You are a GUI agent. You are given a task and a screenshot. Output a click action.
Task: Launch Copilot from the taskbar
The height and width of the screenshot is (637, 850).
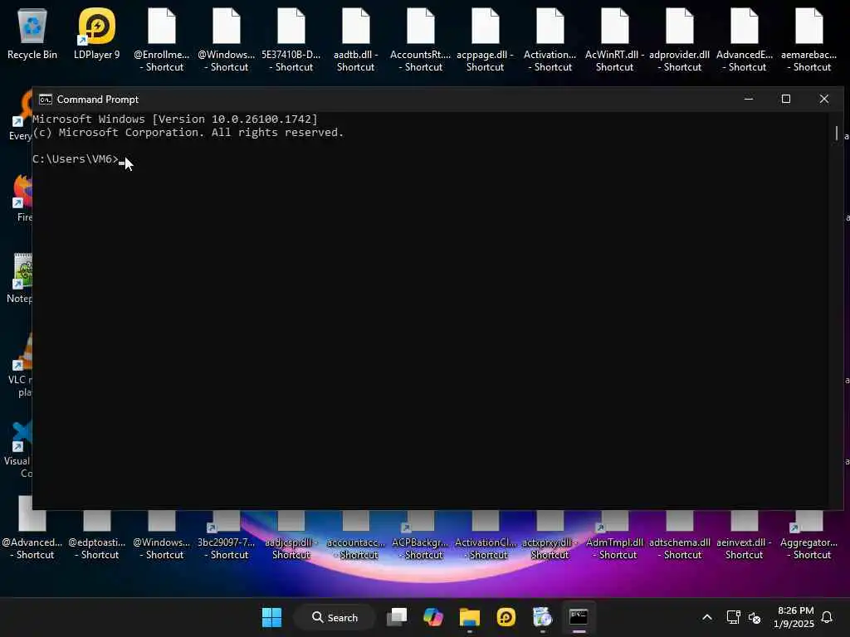(433, 617)
